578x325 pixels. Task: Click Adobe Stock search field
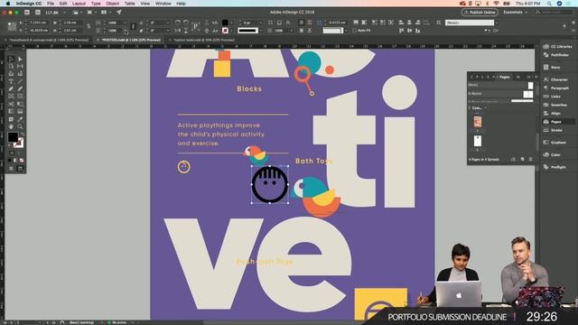pos(555,12)
